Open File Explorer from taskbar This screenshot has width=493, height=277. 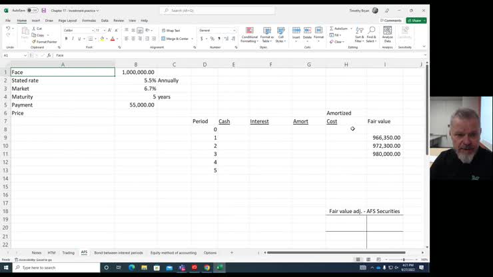[144, 268]
